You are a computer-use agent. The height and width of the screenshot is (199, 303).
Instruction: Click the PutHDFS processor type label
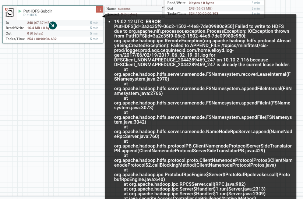click(x=30, y=15)
